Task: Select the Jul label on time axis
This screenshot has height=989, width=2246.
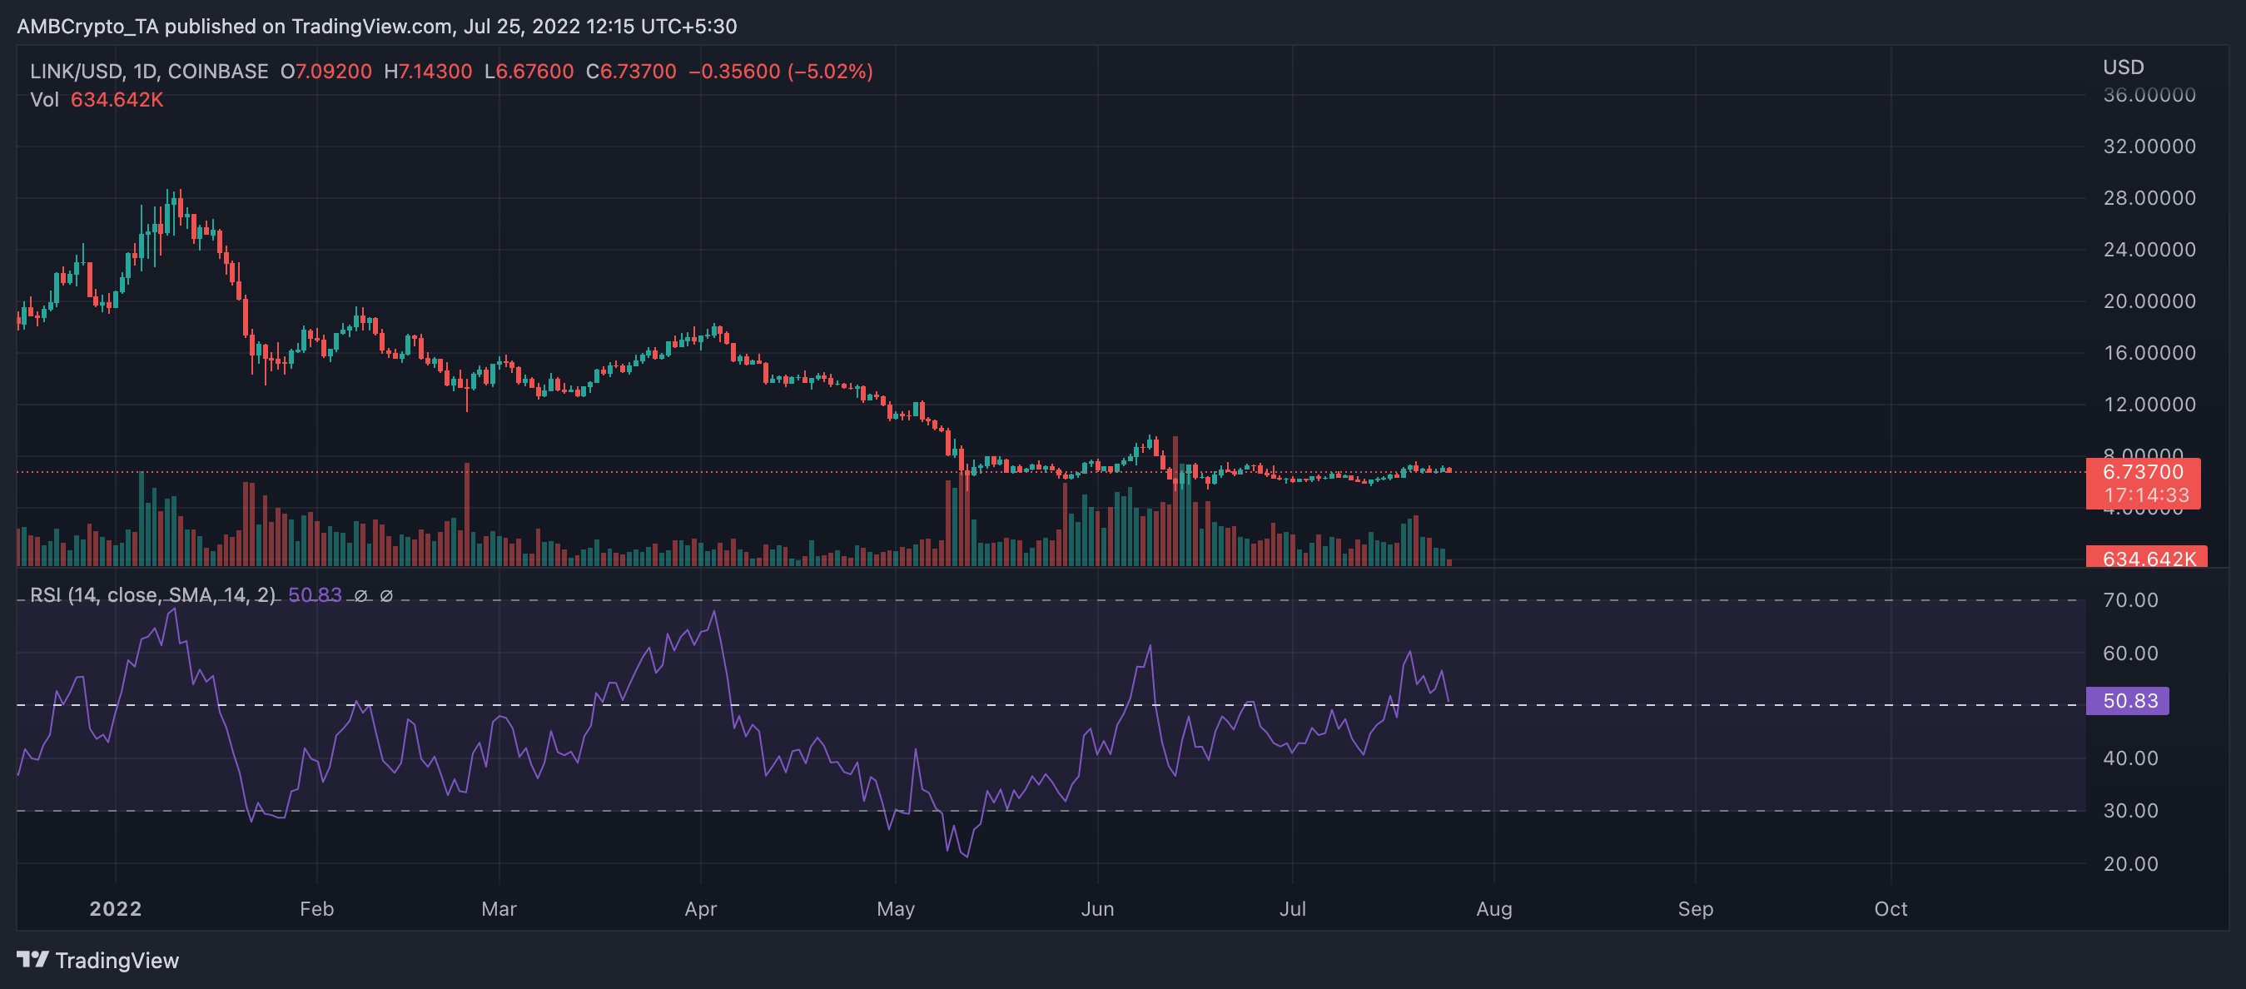Action: tap(1294, 908)
